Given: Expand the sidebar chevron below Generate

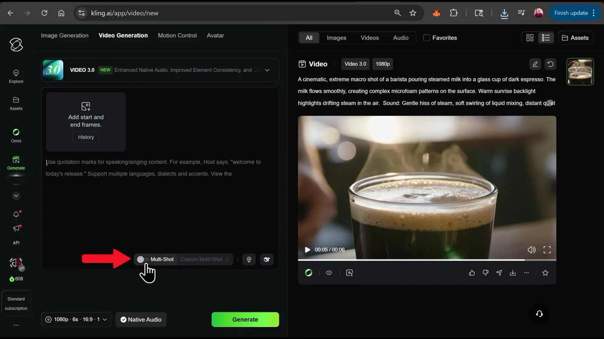Looking at the screenshot, I should (16, 196).
